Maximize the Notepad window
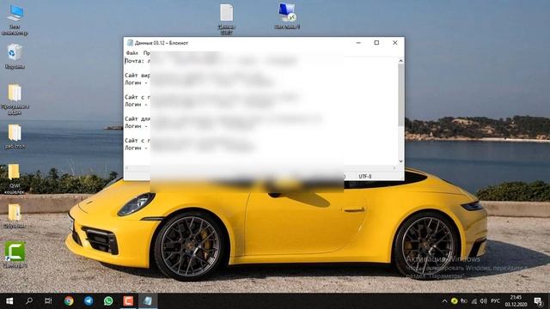This screenshot has height=309, width=550. click(x=376, y=43)
